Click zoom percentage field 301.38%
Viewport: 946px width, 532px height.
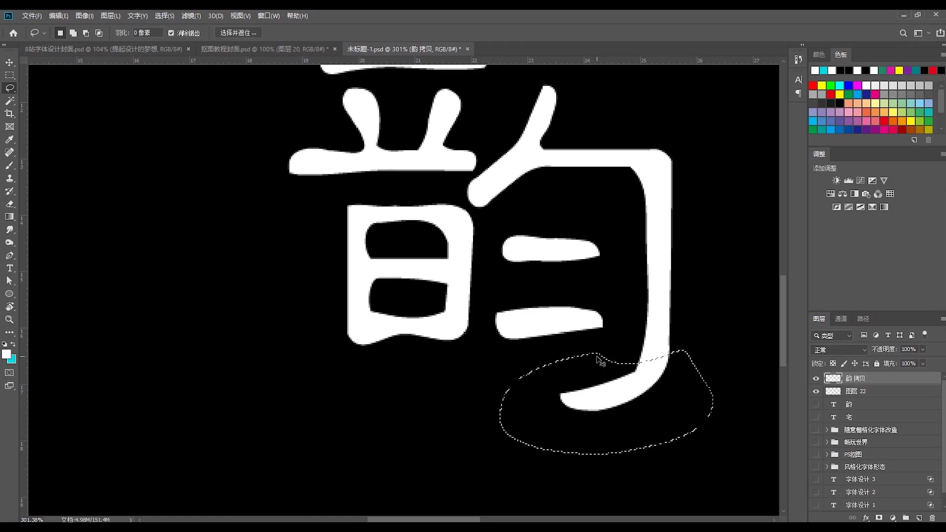point(32,520)
